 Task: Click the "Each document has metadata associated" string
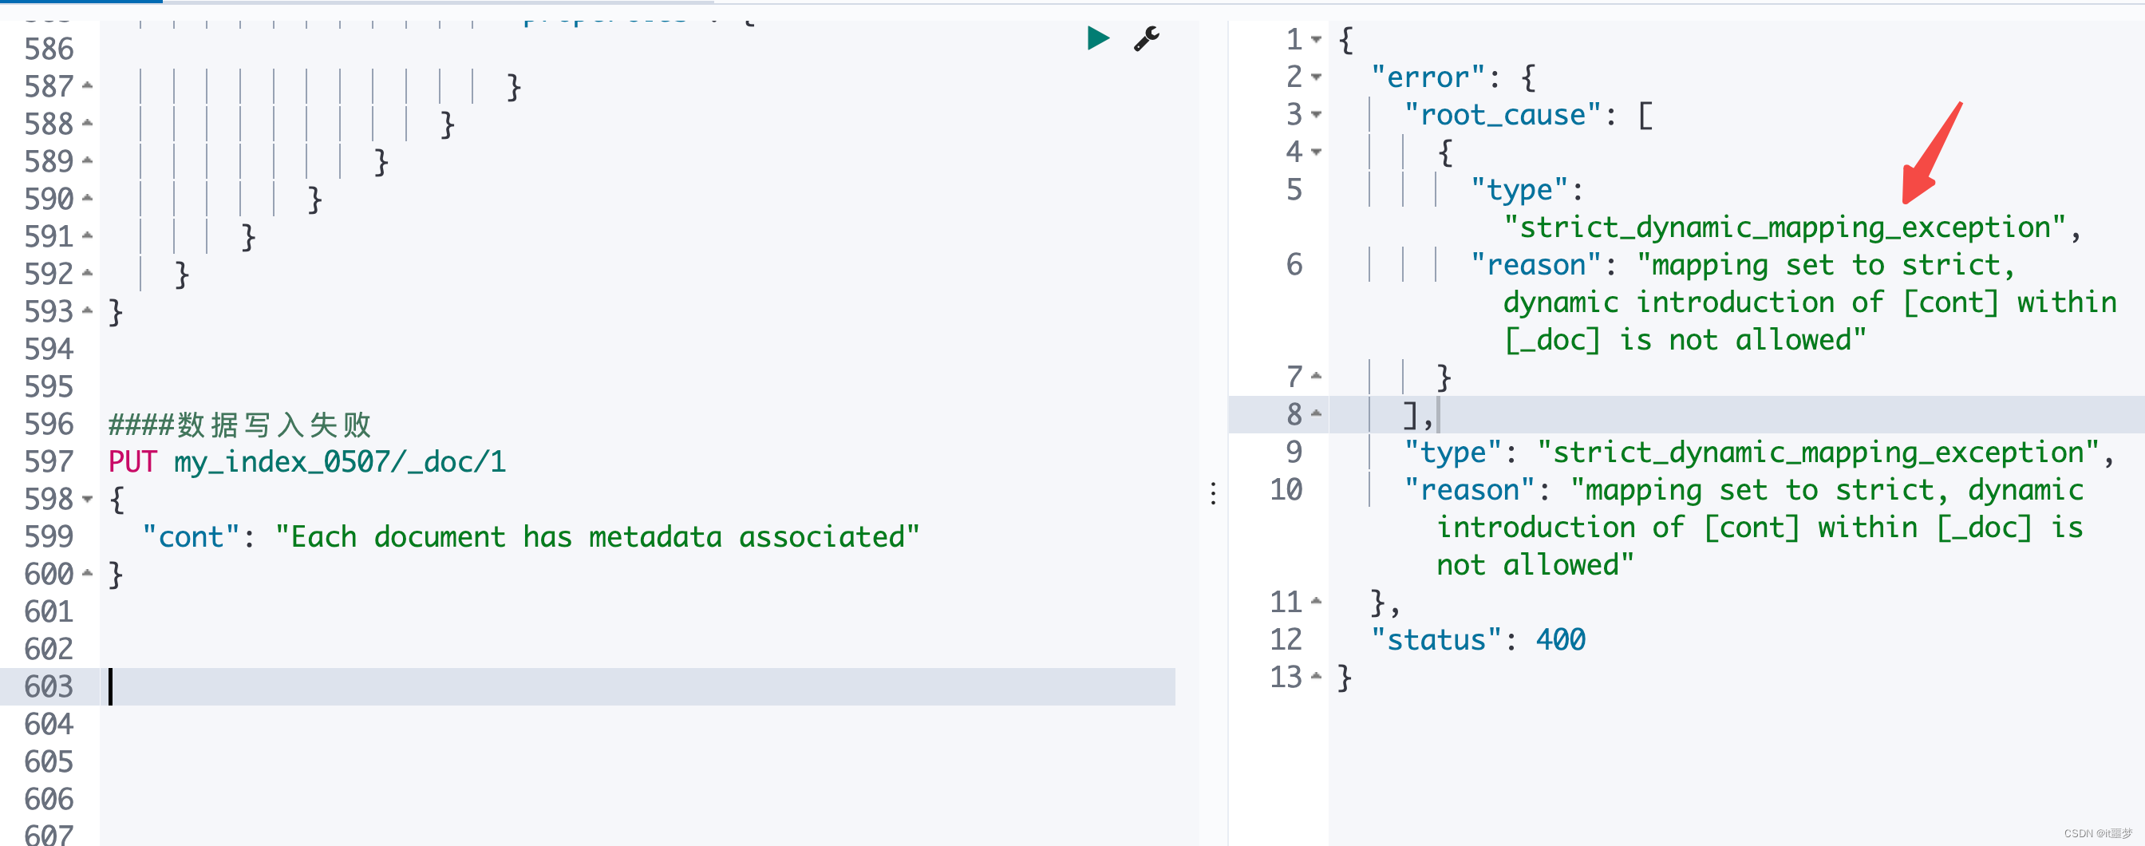[x=597, y=536]
